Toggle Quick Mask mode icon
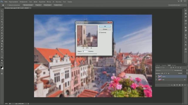The image size is (188, 105). (2, 71)
